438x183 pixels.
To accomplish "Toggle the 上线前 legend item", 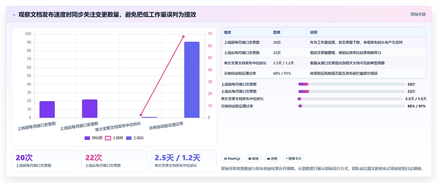I will coord(114,138).
